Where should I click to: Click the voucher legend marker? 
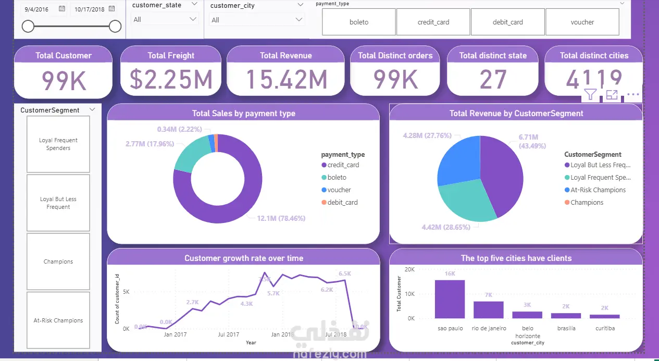pyautogui.click(x=324, y=190)
